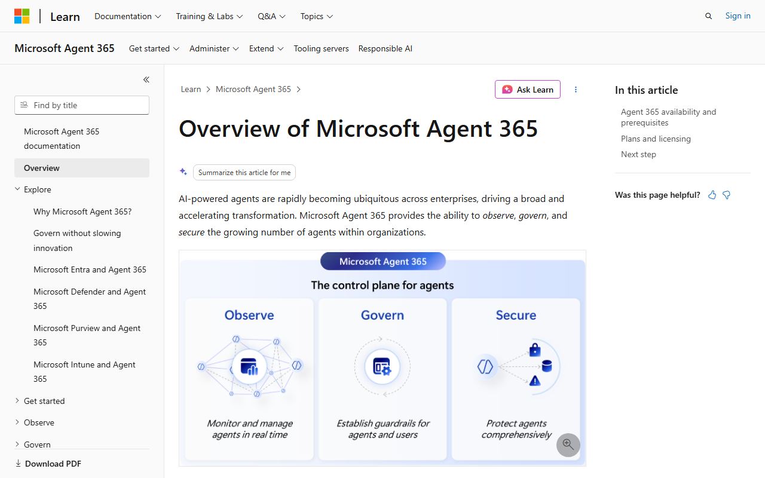Select the Overview sidebar item
Viewport: 765px width, 478px height.
tap(82, 168)
